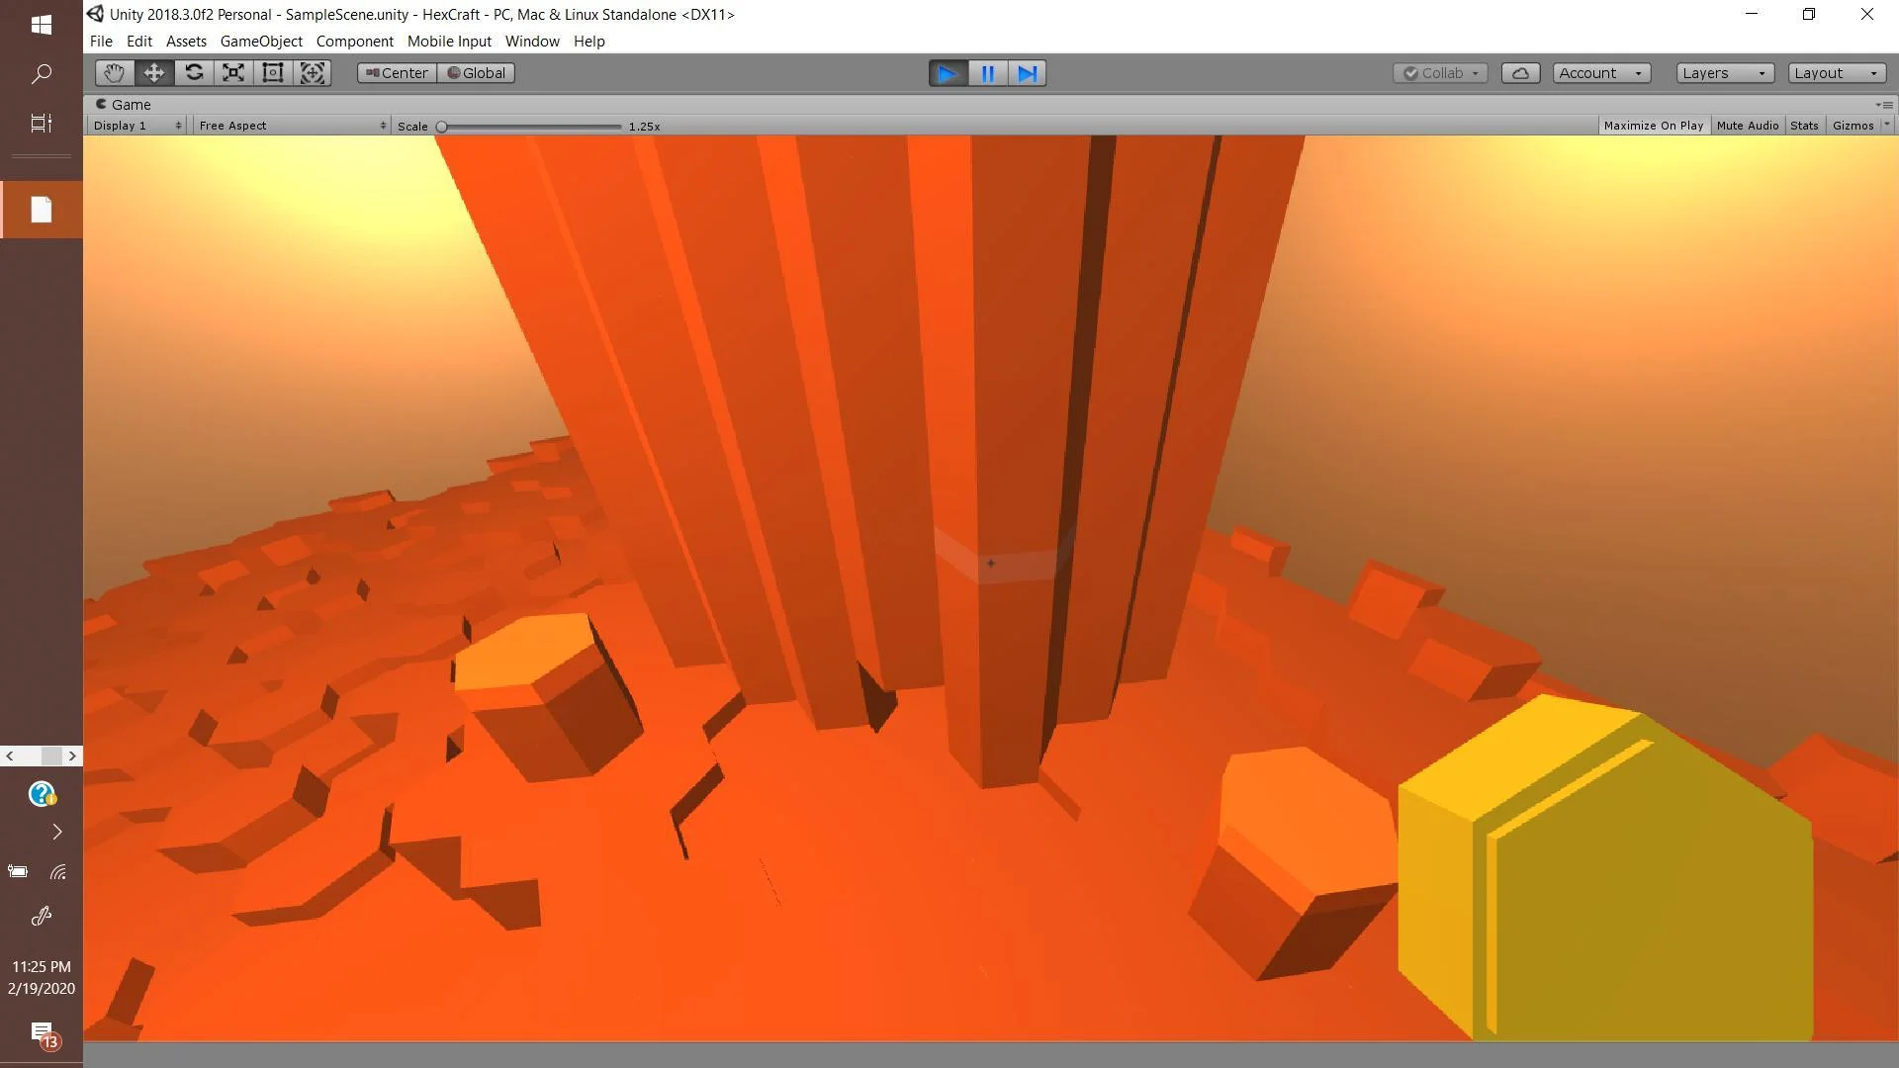Select the Rect Transform tool

pos(273,73)
